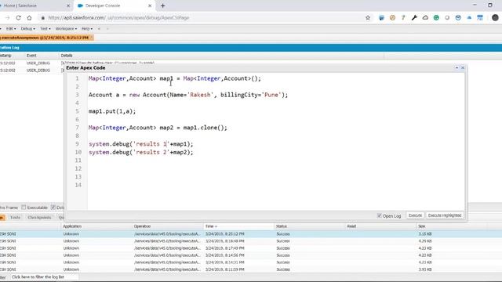The height and width of the screenshot is (282, 502).
Task: Open the Help menu
Action: (x=87, y=29)
